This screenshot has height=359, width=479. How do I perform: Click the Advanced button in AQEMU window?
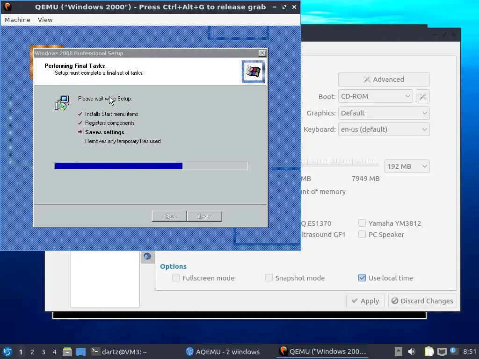pyautogui.click(x=384, y=79)
